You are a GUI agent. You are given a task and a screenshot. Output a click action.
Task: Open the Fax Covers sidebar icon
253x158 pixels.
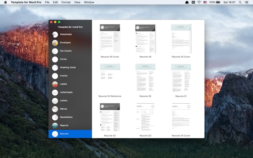[x=55, y=51]
